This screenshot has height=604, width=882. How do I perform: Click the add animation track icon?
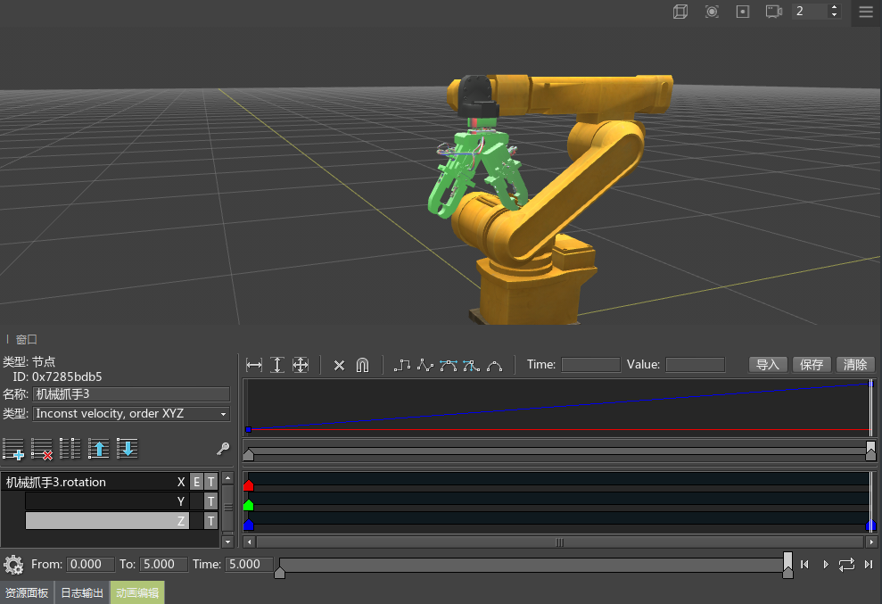13,449
